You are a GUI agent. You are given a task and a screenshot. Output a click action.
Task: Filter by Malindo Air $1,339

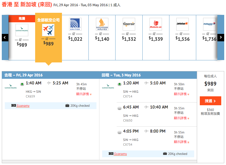(x=156, y=37)
